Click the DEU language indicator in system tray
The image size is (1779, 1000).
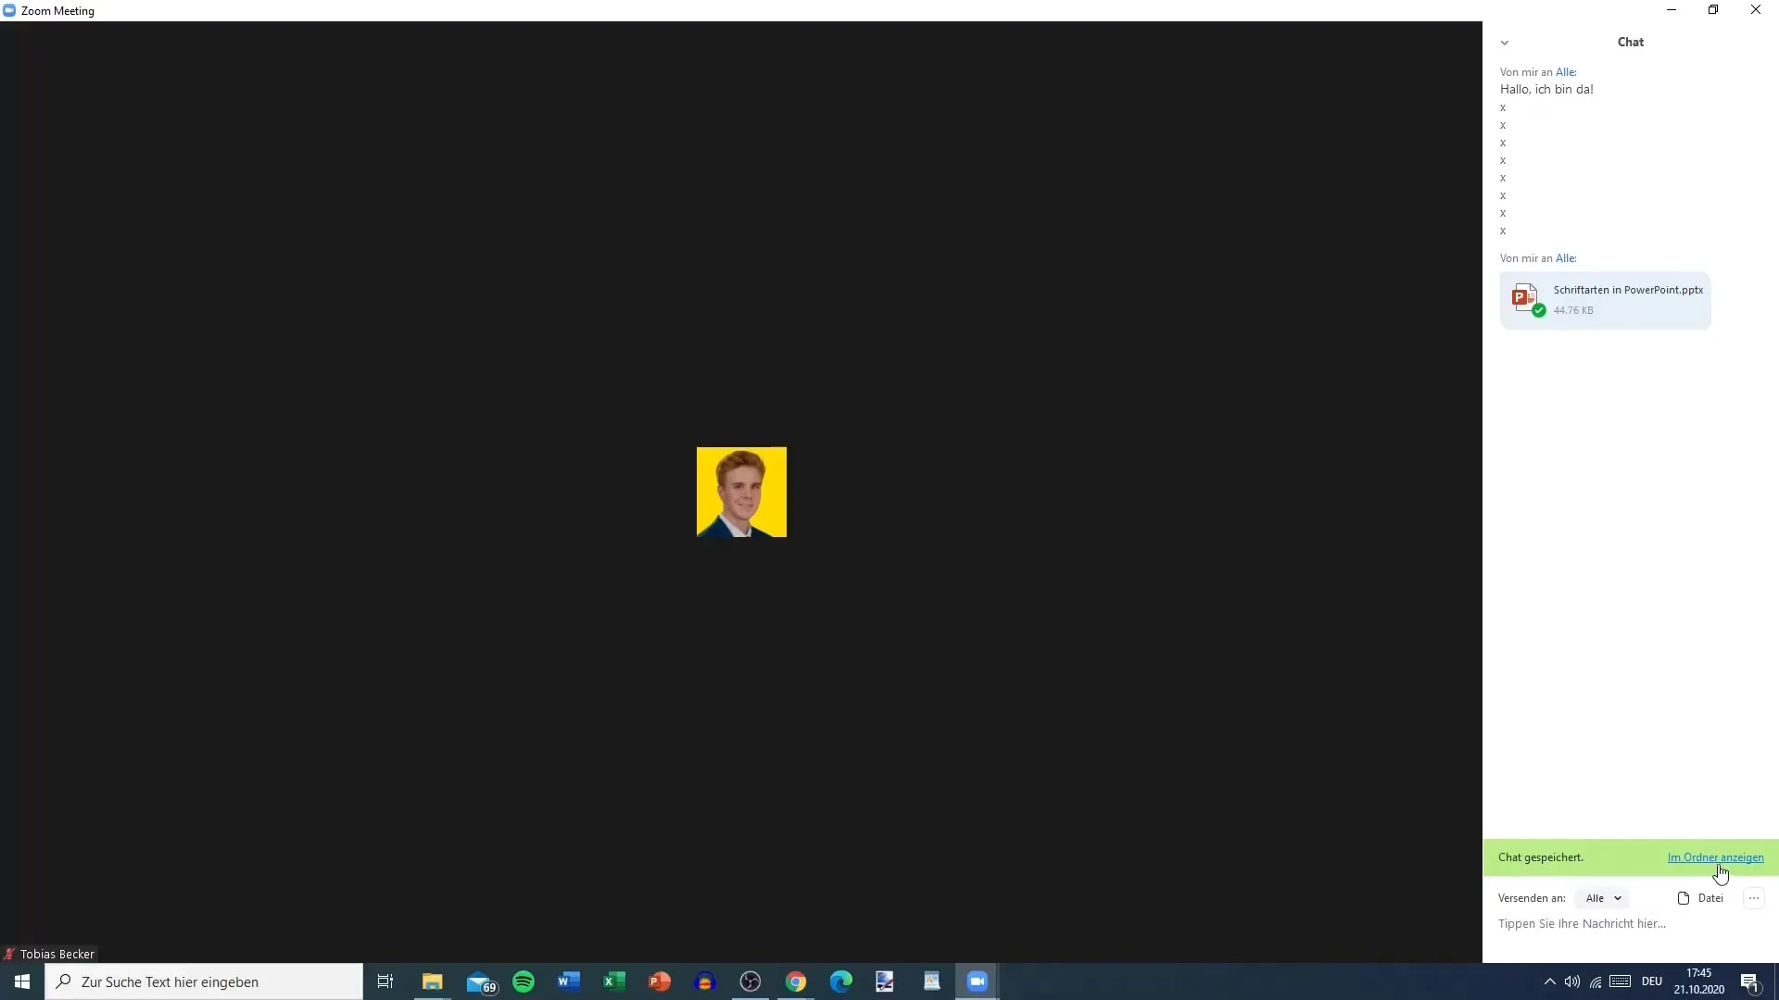(1649, 981)
